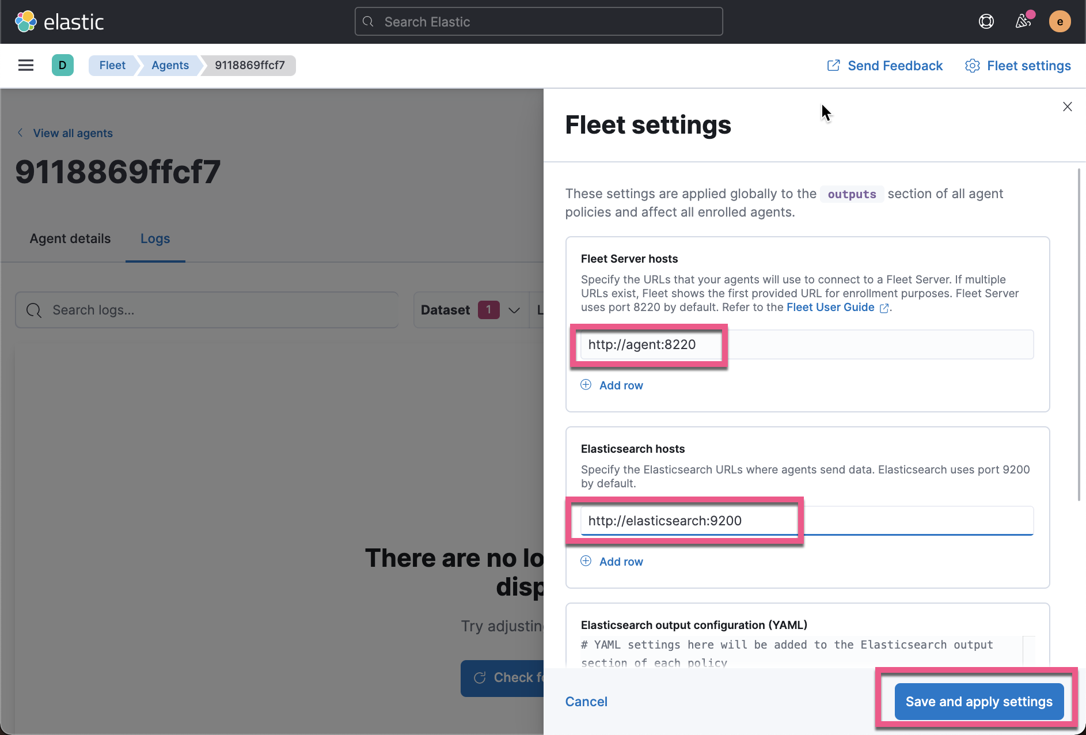Click the plus icon under Elasticsearch hosts
This screenshot has height=735, width=1086.
pos(586,560)
